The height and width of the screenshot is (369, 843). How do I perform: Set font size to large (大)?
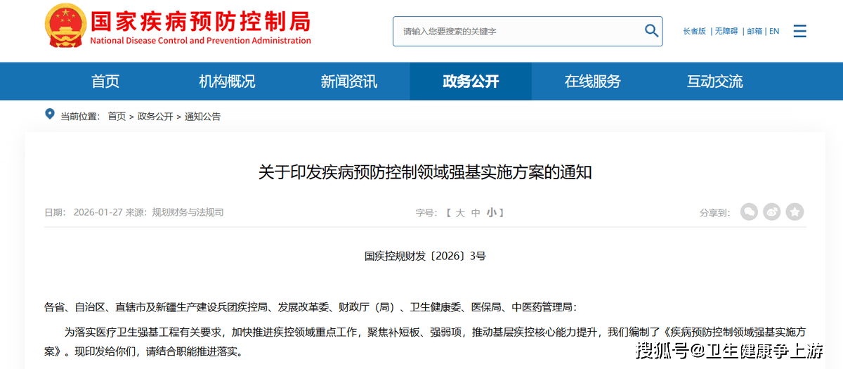tap(460, 212)
